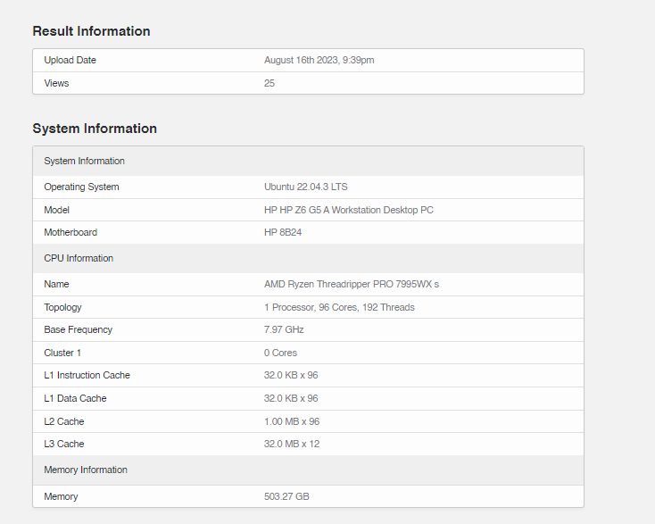Select the Ubuntu 22.04.3 LTS operating system value
Screen dimensions: 655x524
(305, 187)
